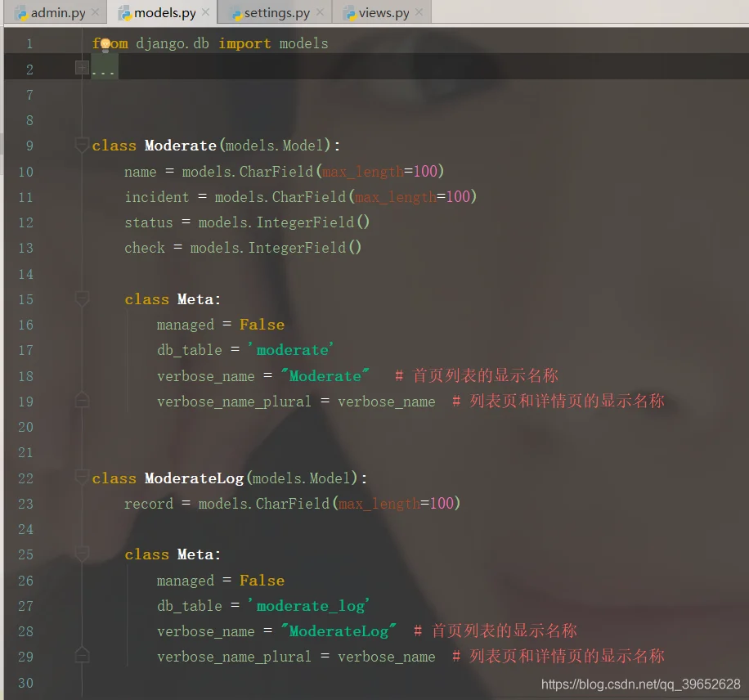Click the class name ModerateLog on line 22

click(x=194, y=478)
